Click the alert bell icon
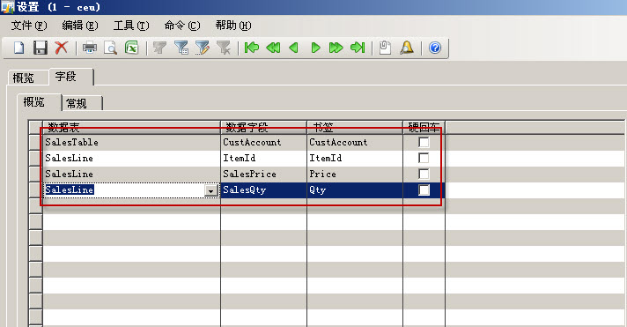 (x=407, y=48)
